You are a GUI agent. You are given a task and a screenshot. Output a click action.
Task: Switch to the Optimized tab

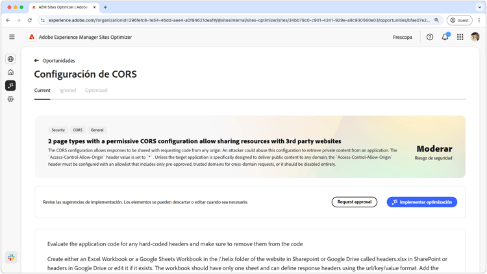[x=96, y=91]
